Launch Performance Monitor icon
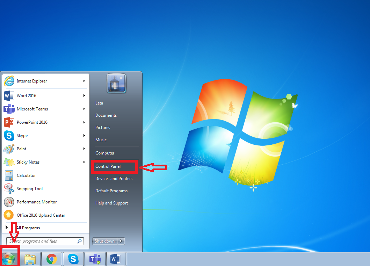Screen dimensions: 370x266 [x=9, y=202]
